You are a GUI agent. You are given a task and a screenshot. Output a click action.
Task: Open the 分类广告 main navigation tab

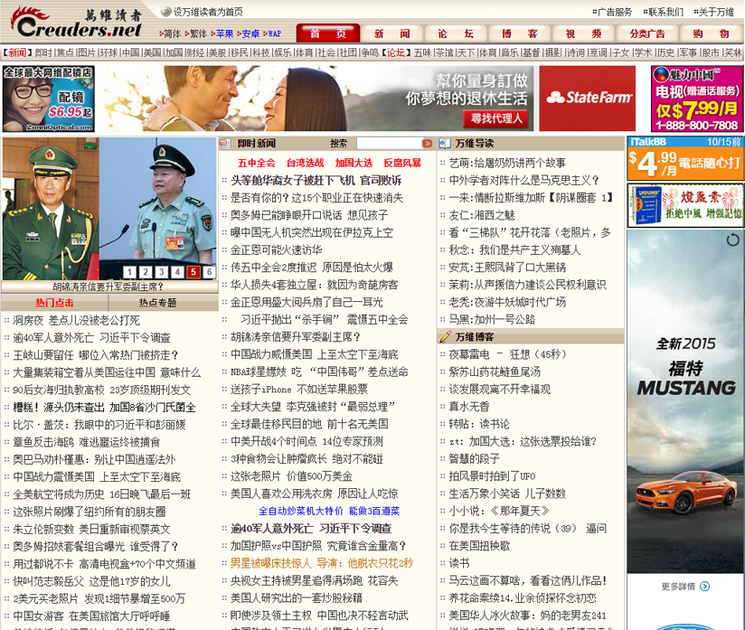647,33
